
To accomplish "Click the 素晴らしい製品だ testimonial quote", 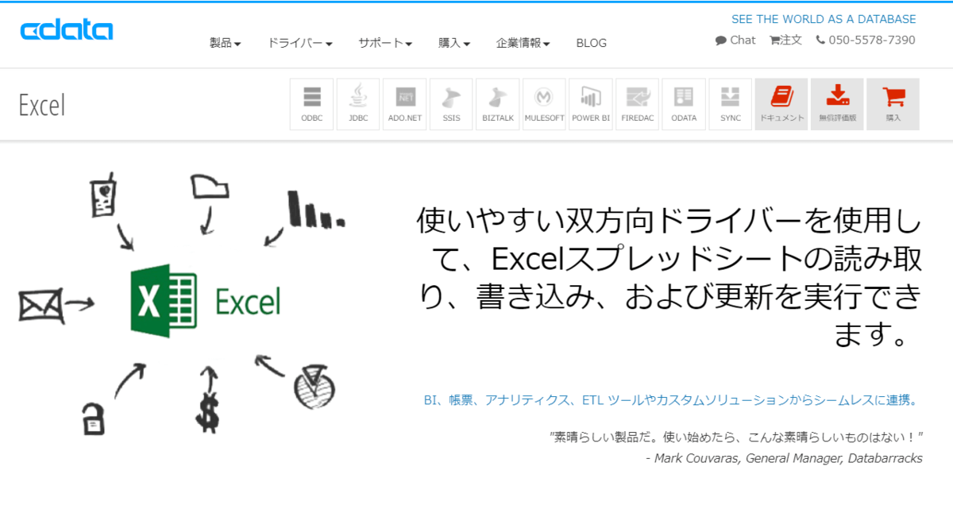I will coord(736,437).
